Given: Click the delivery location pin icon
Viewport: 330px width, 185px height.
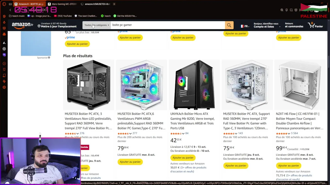Looking at the screenshot, I should click(39, 26).
